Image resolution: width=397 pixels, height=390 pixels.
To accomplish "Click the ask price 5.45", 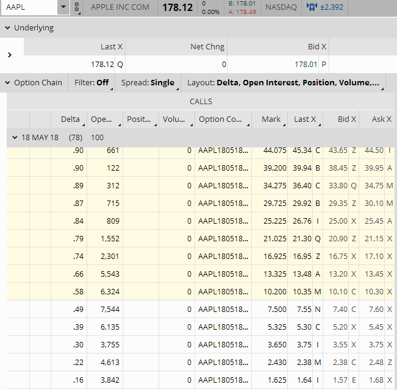I will [376, 327].
